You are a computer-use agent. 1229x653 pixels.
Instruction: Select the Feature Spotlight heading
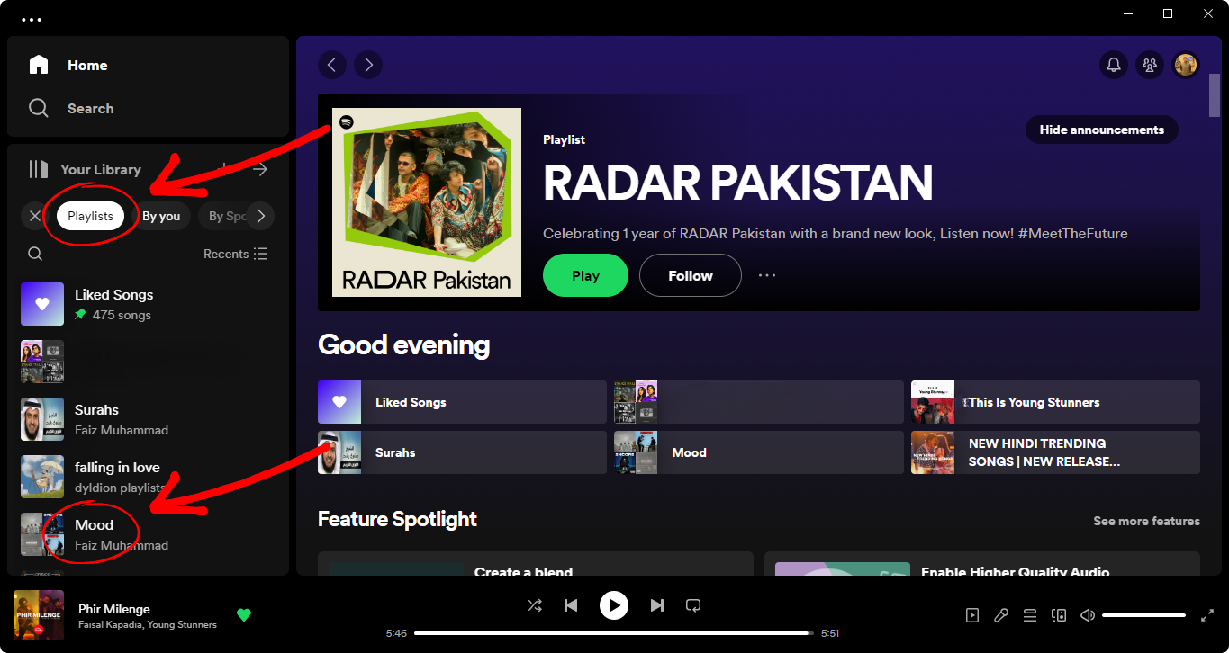tap(397, 519)
